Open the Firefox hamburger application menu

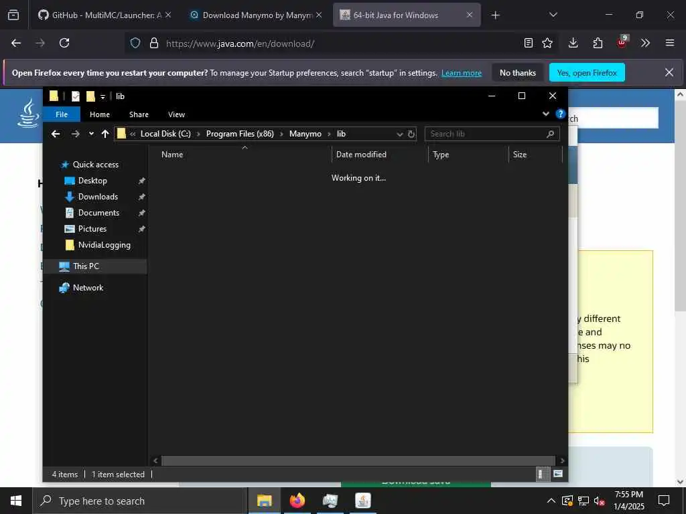(670, 43)
